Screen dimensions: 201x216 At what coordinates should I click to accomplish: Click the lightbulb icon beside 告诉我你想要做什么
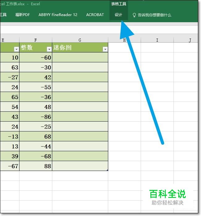[134, 15]
